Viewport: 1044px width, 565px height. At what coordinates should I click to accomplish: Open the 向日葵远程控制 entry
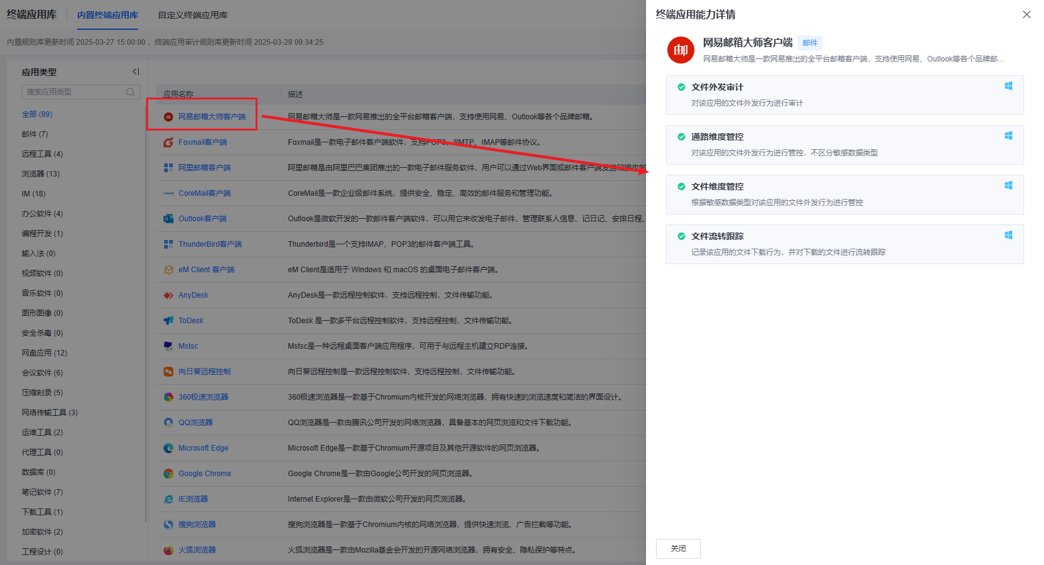tap(204, 372)
